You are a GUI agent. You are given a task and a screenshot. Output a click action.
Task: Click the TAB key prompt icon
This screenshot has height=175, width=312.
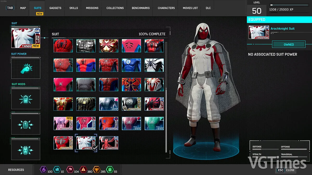[x=10, y=8]
